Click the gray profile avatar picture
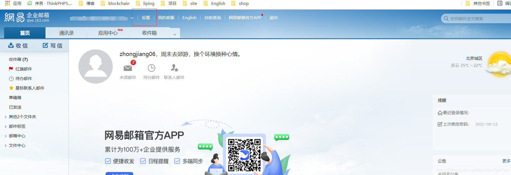511x175 pixels. pos(95,66)
